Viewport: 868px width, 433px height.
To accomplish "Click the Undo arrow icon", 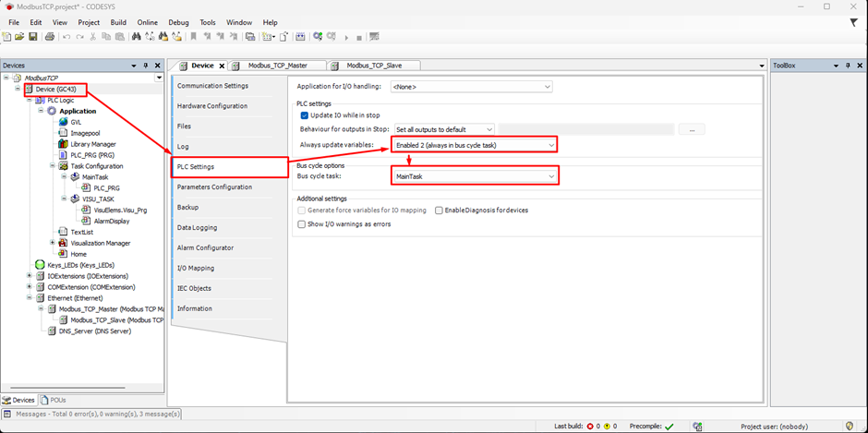I will [66, 37].
